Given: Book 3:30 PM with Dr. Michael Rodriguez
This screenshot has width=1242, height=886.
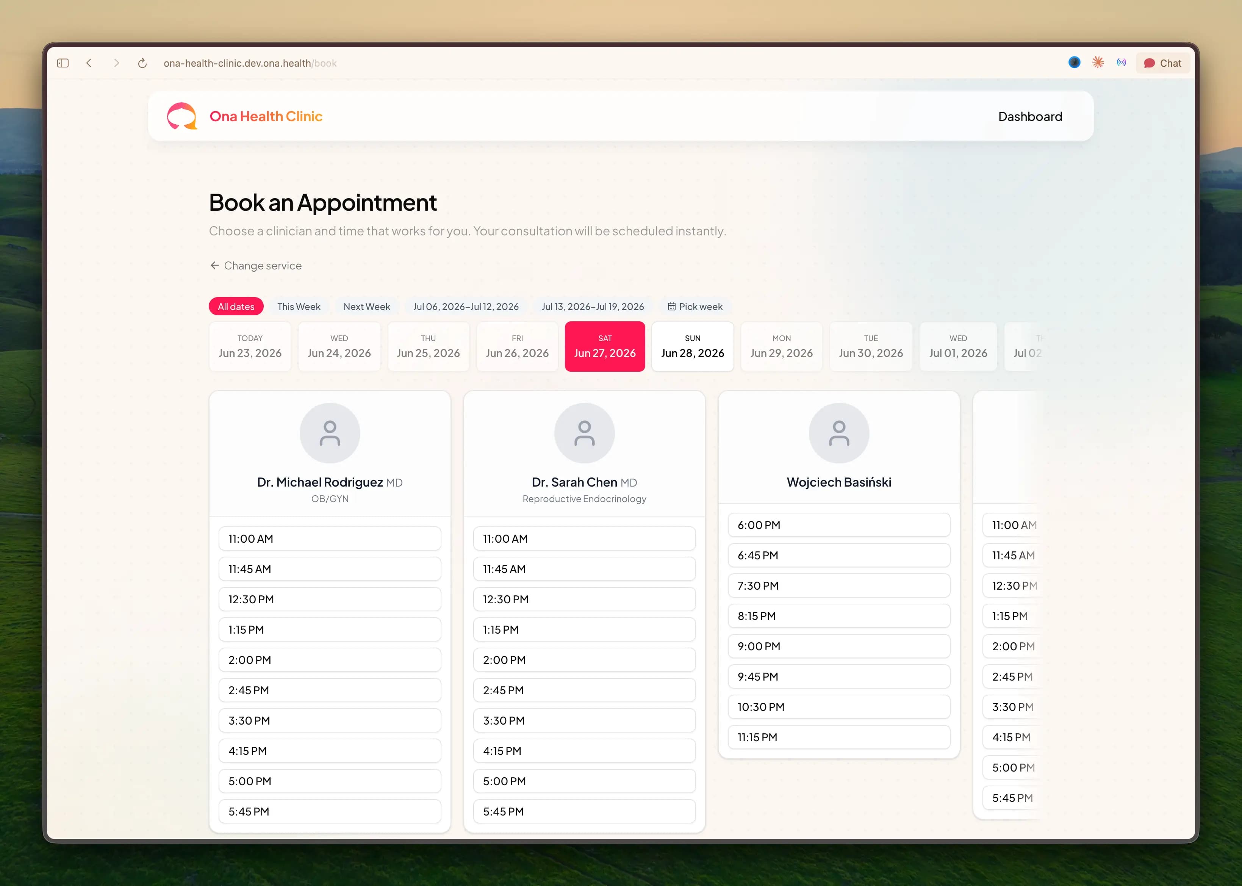Looking at the screenshot, I should click(x=330, y=720).
